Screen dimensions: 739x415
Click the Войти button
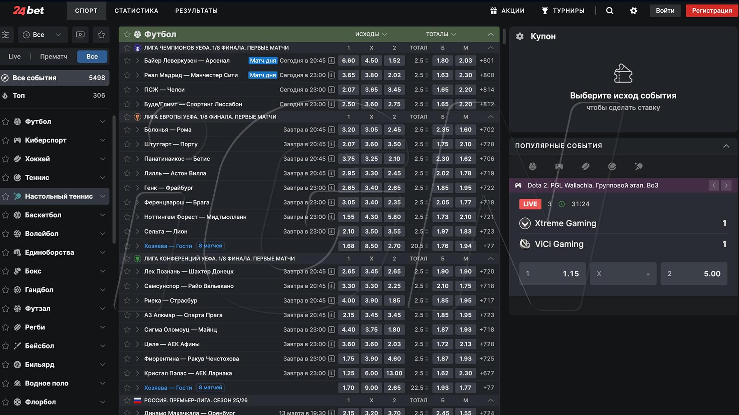click(665, 11)
